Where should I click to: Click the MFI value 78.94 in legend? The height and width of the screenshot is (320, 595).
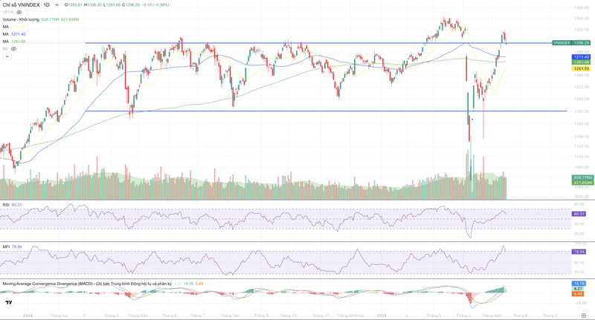click(x=17, y=247)
